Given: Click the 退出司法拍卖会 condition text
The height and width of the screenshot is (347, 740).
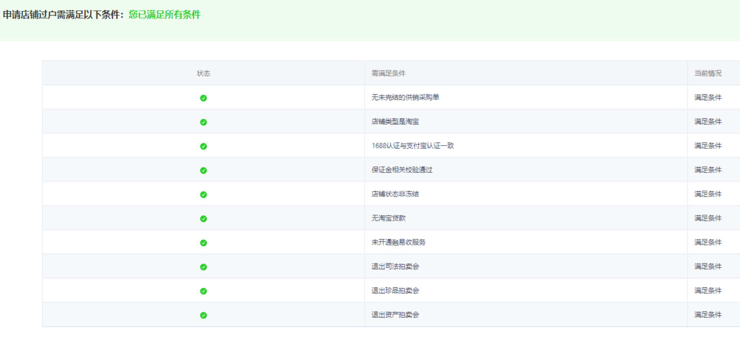Looking at the screenshot, I should 395,267.
